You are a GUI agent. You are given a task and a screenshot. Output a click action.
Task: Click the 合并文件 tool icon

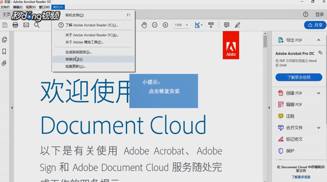point(281,127)
